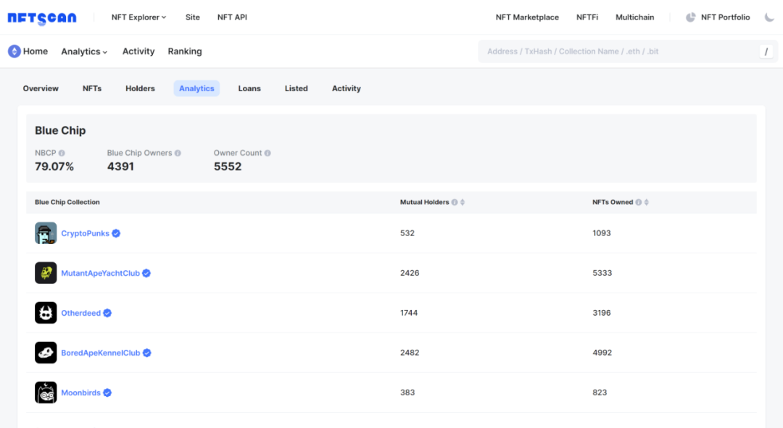Open the MutantApeYachtClub collection link
The height and width of the screenshot is (428, 783).
100,273
